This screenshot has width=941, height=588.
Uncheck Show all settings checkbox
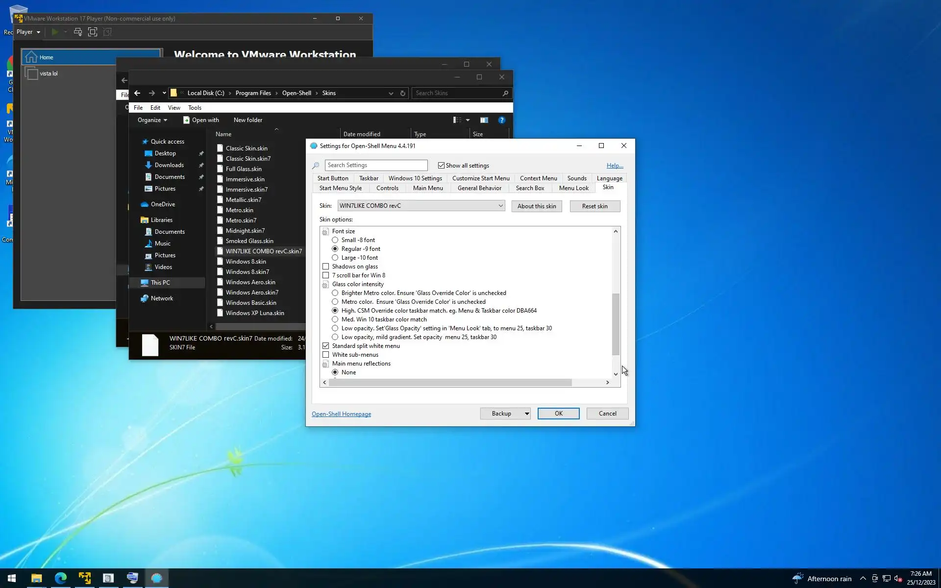(441, 166)
